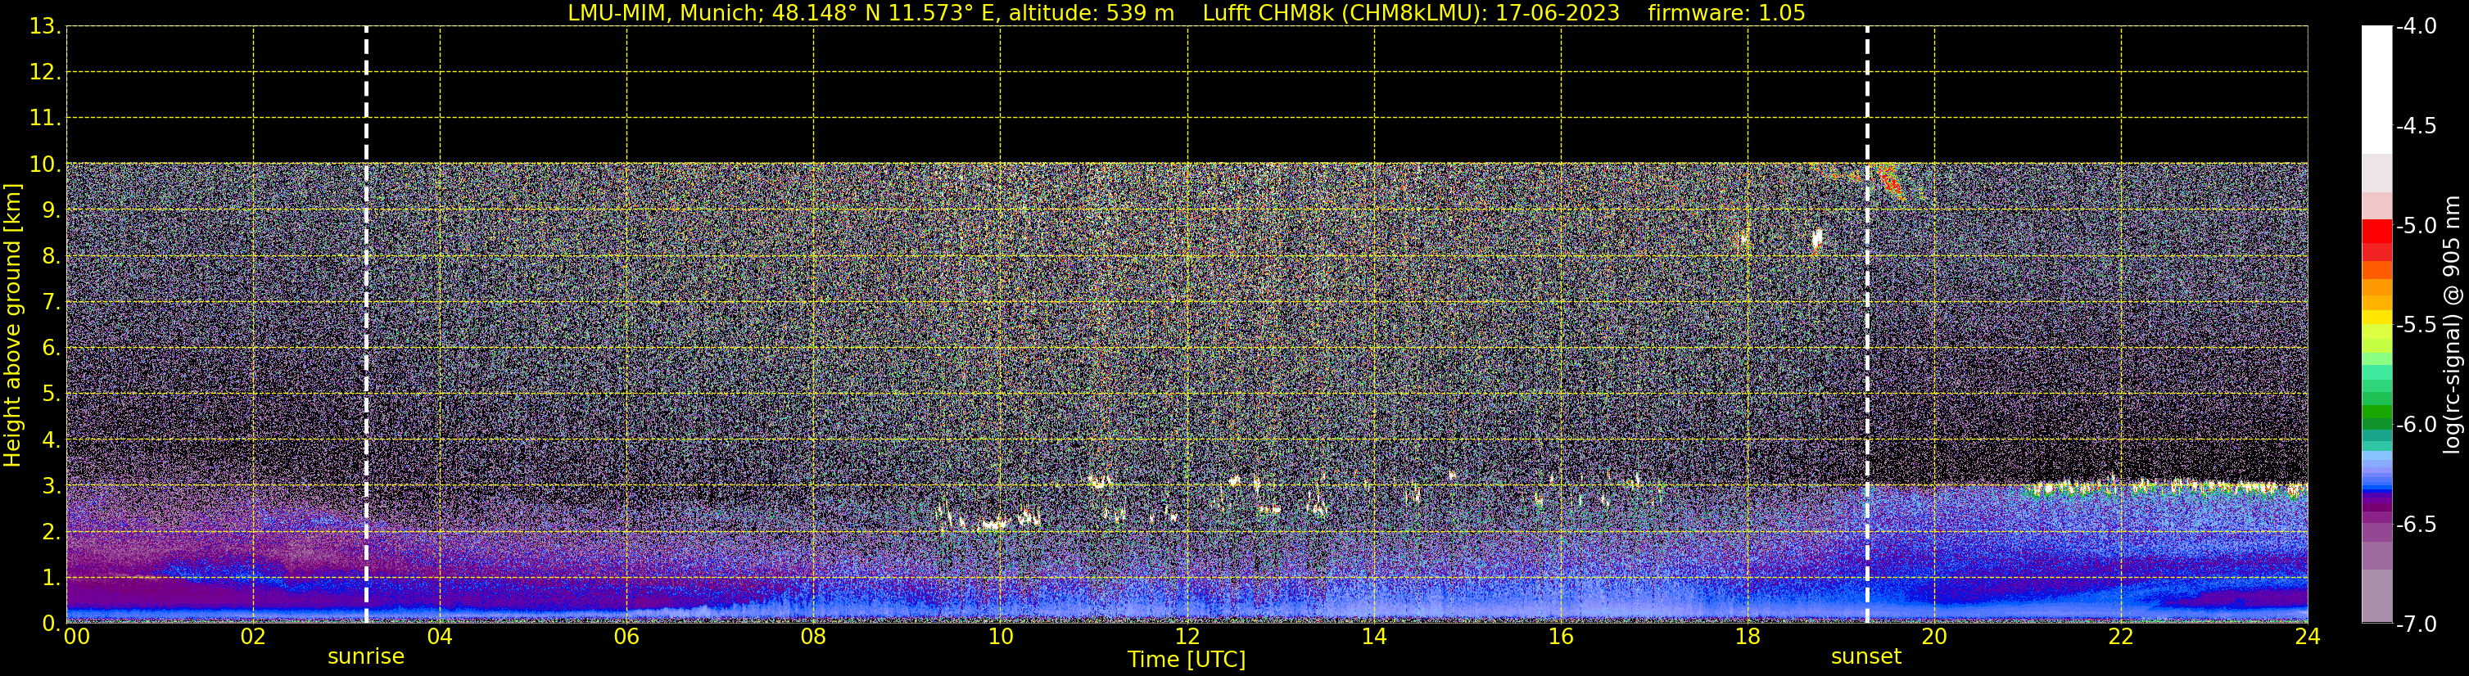Click the height axis tick label '7.'
Image resolution: width=2469 pixels, height=676 pixels.
point(51,303)
